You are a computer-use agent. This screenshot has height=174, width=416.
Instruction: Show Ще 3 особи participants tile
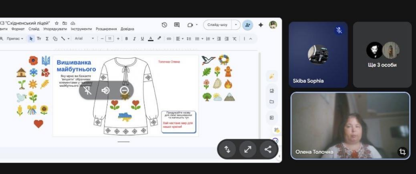382,55
